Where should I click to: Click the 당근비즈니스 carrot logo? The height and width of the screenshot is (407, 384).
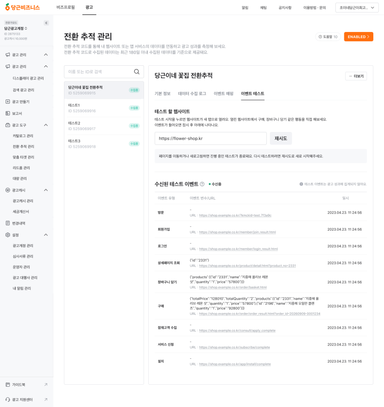pos(22,7)
